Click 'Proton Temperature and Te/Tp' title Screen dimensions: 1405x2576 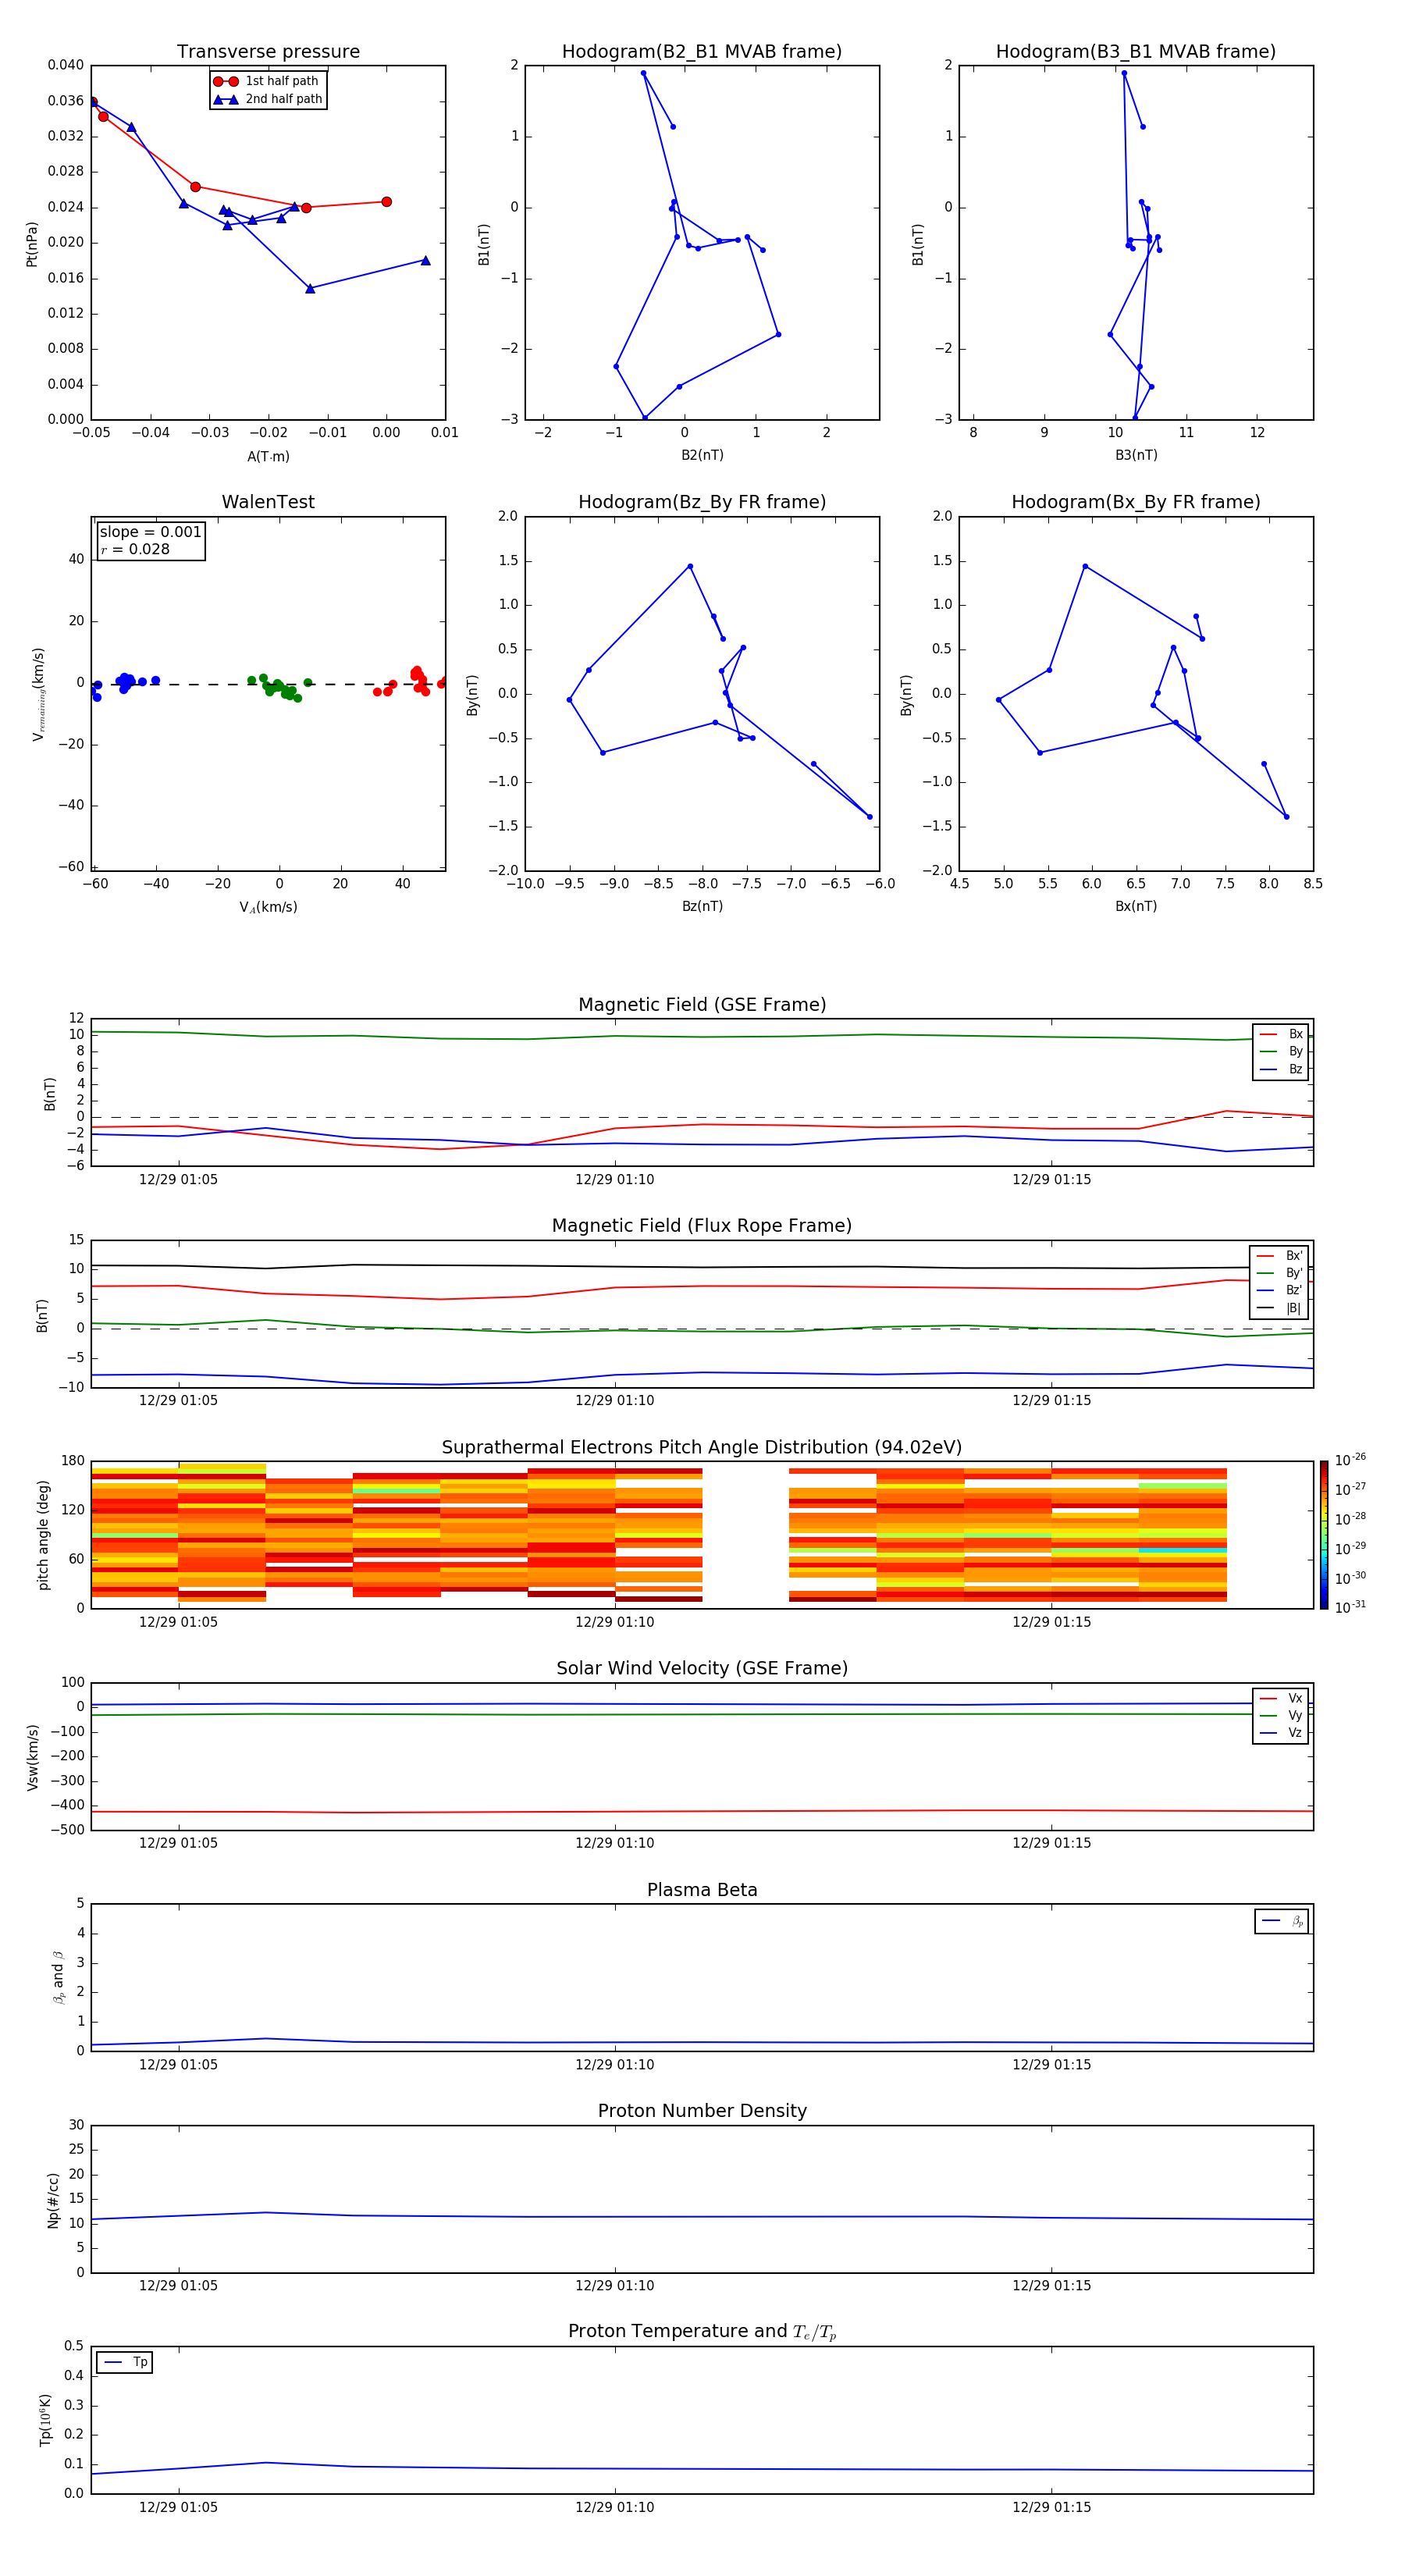coord(702,2332)
